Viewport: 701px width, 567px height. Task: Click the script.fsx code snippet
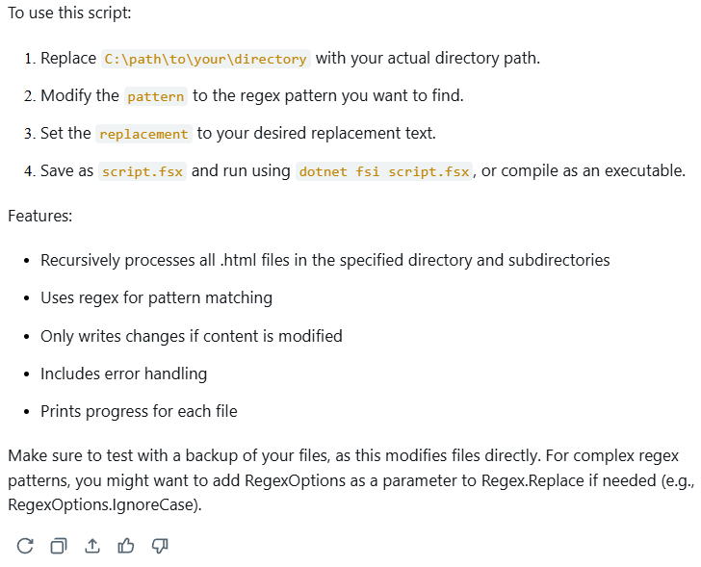143,171
